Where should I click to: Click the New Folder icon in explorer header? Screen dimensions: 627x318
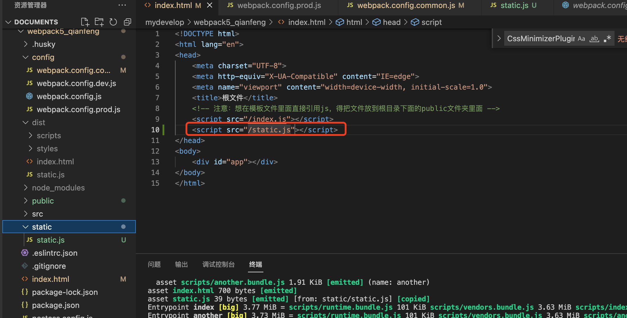99,22
